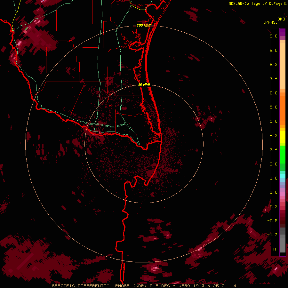288x288 pixels.
Task: Click the 7.4 scale value label
Action: click(x=274, y=79)
